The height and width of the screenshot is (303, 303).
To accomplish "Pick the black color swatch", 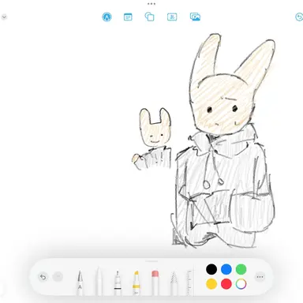I will click(211, 269).
